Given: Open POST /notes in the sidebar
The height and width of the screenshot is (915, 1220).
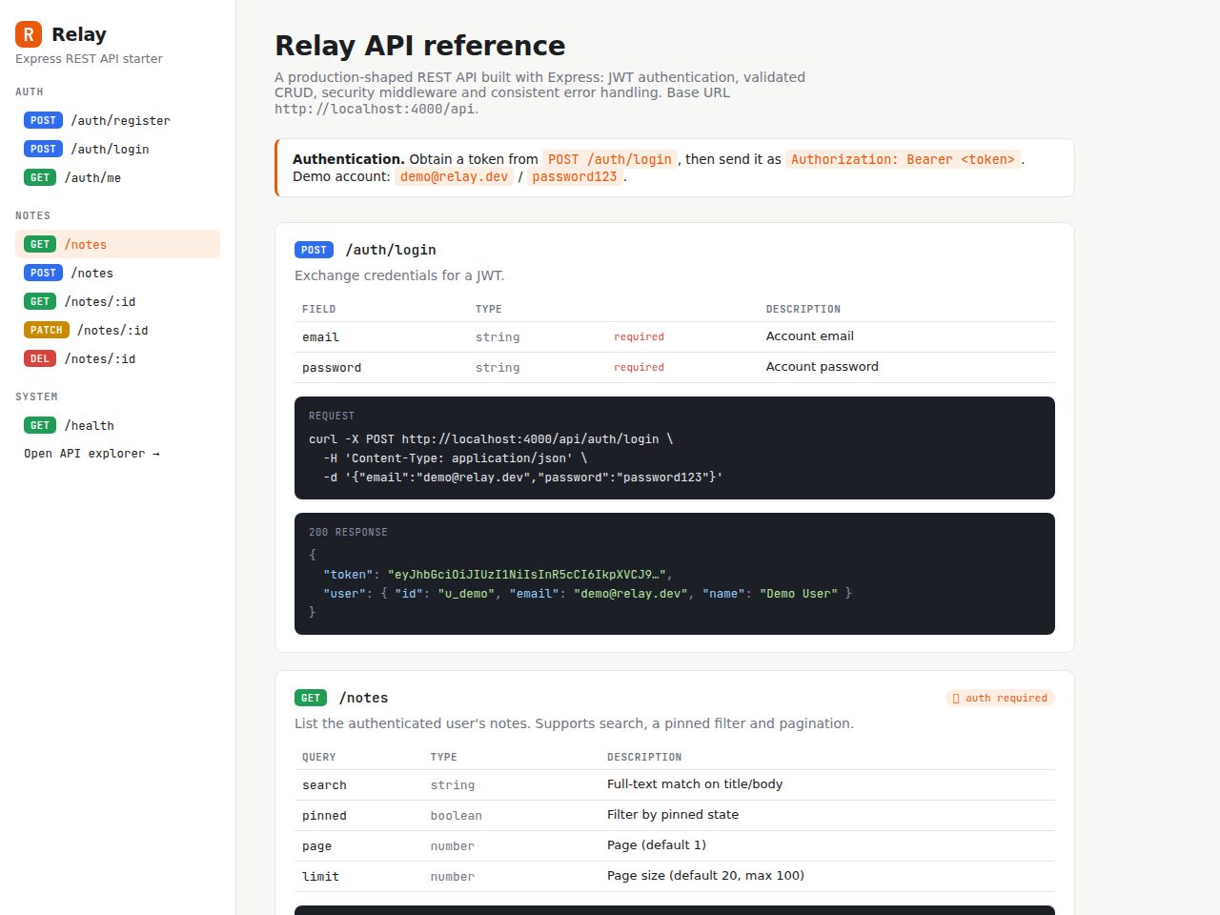Looking at the screenshot, I should (117, 273).
